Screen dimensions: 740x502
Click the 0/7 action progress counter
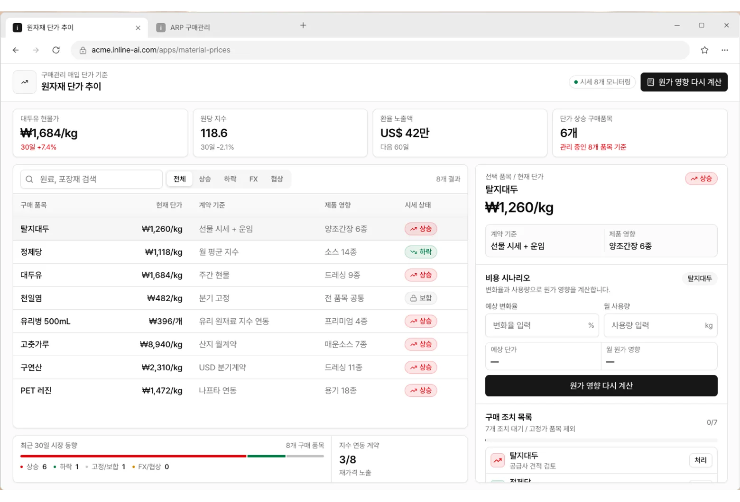(x=712, y=422)
